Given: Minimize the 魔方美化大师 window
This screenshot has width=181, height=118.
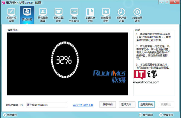Looking at the screenshot, I should [161, 2].
